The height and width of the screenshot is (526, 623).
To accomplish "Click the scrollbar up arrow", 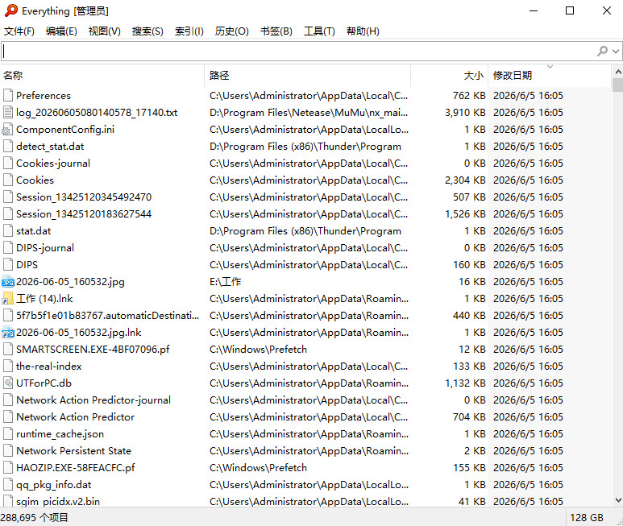I will (618, 72).
